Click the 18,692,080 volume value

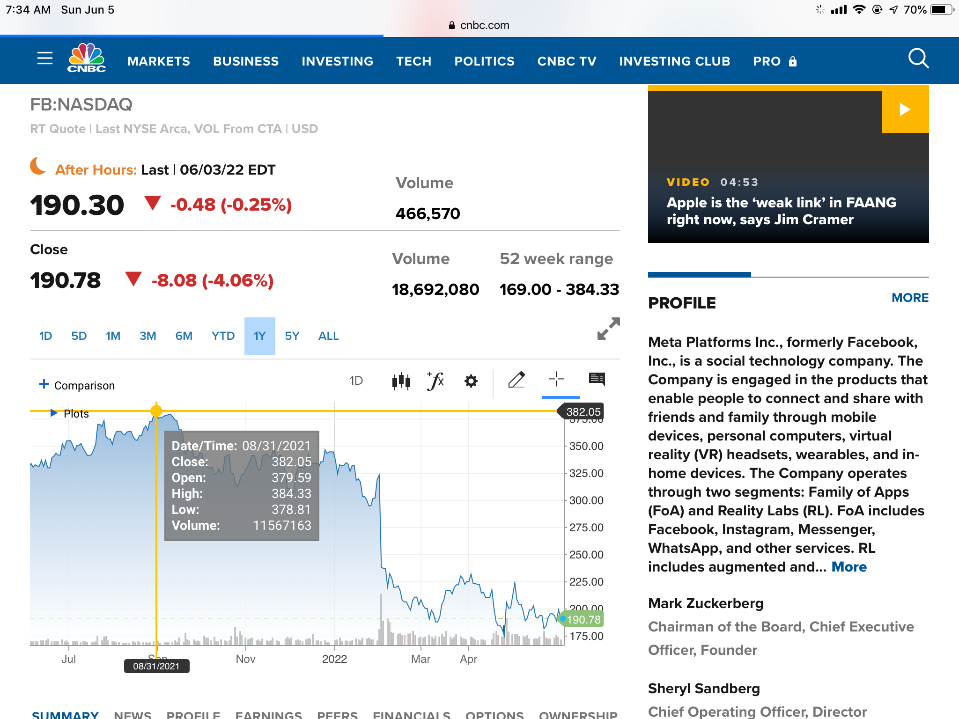[435, 289]
